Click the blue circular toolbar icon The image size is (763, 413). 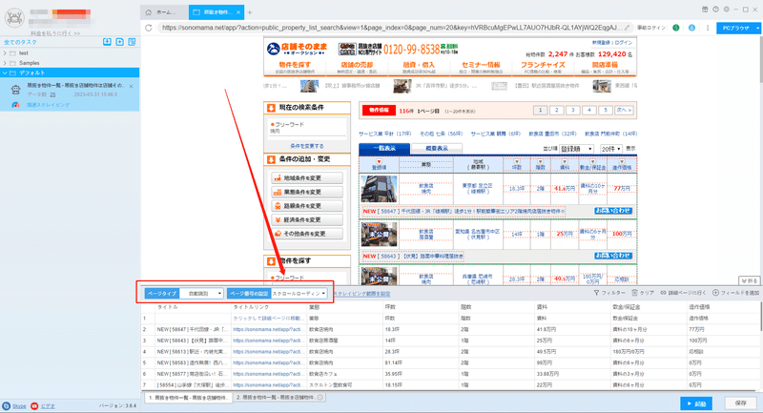click(x=691, y=28)
